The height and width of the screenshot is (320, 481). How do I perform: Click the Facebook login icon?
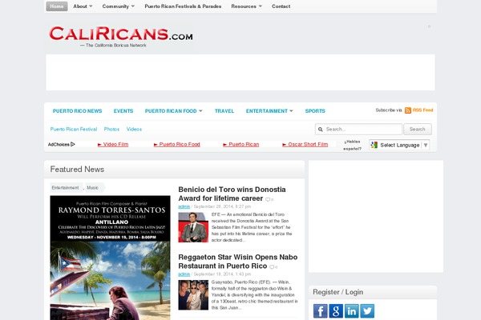coord(320,311)
